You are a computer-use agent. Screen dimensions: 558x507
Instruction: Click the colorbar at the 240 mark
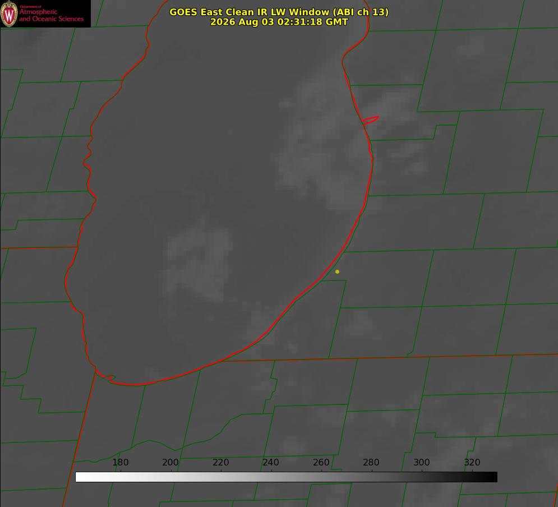[271, 477]
